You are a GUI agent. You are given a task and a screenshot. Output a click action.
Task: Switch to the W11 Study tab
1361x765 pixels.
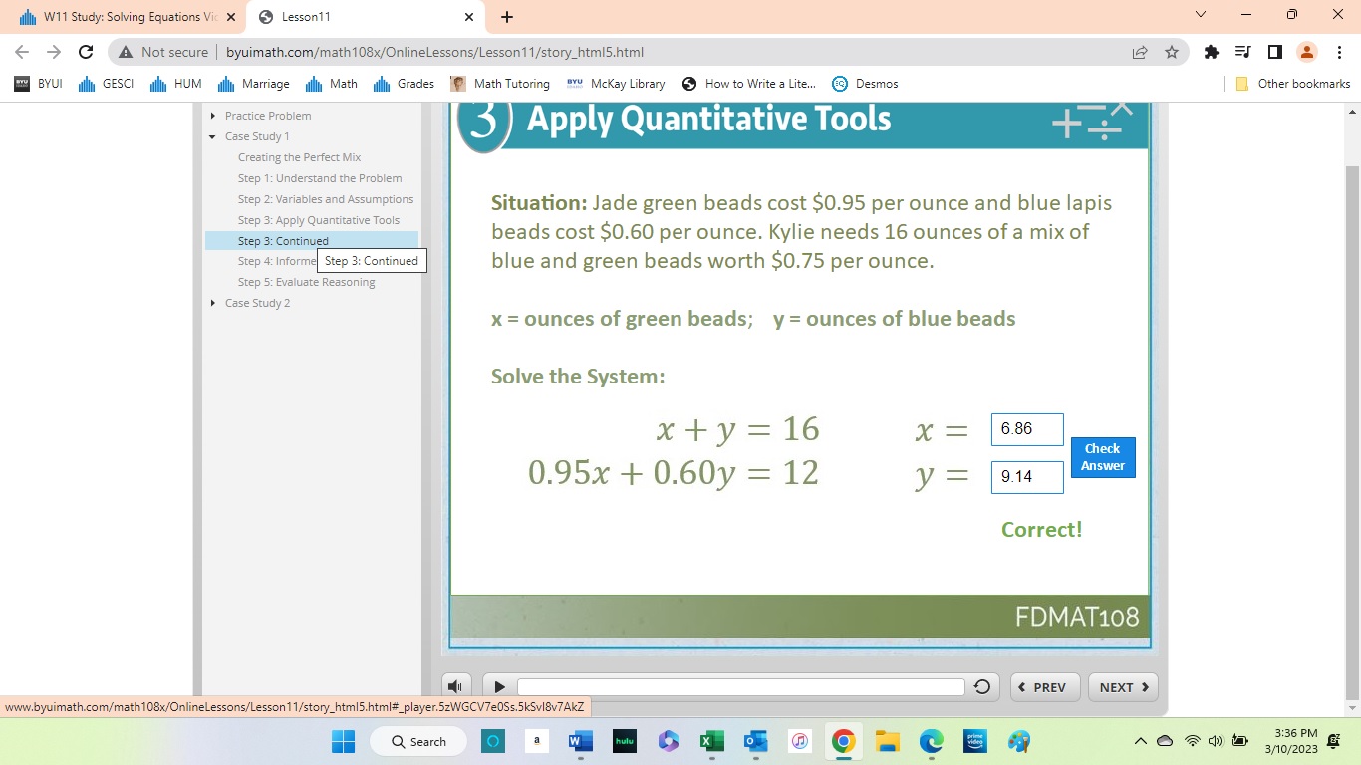(x=120, y=16)
